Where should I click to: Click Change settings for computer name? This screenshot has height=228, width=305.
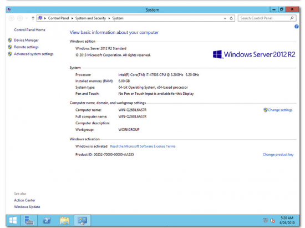(x=280, y=110)
